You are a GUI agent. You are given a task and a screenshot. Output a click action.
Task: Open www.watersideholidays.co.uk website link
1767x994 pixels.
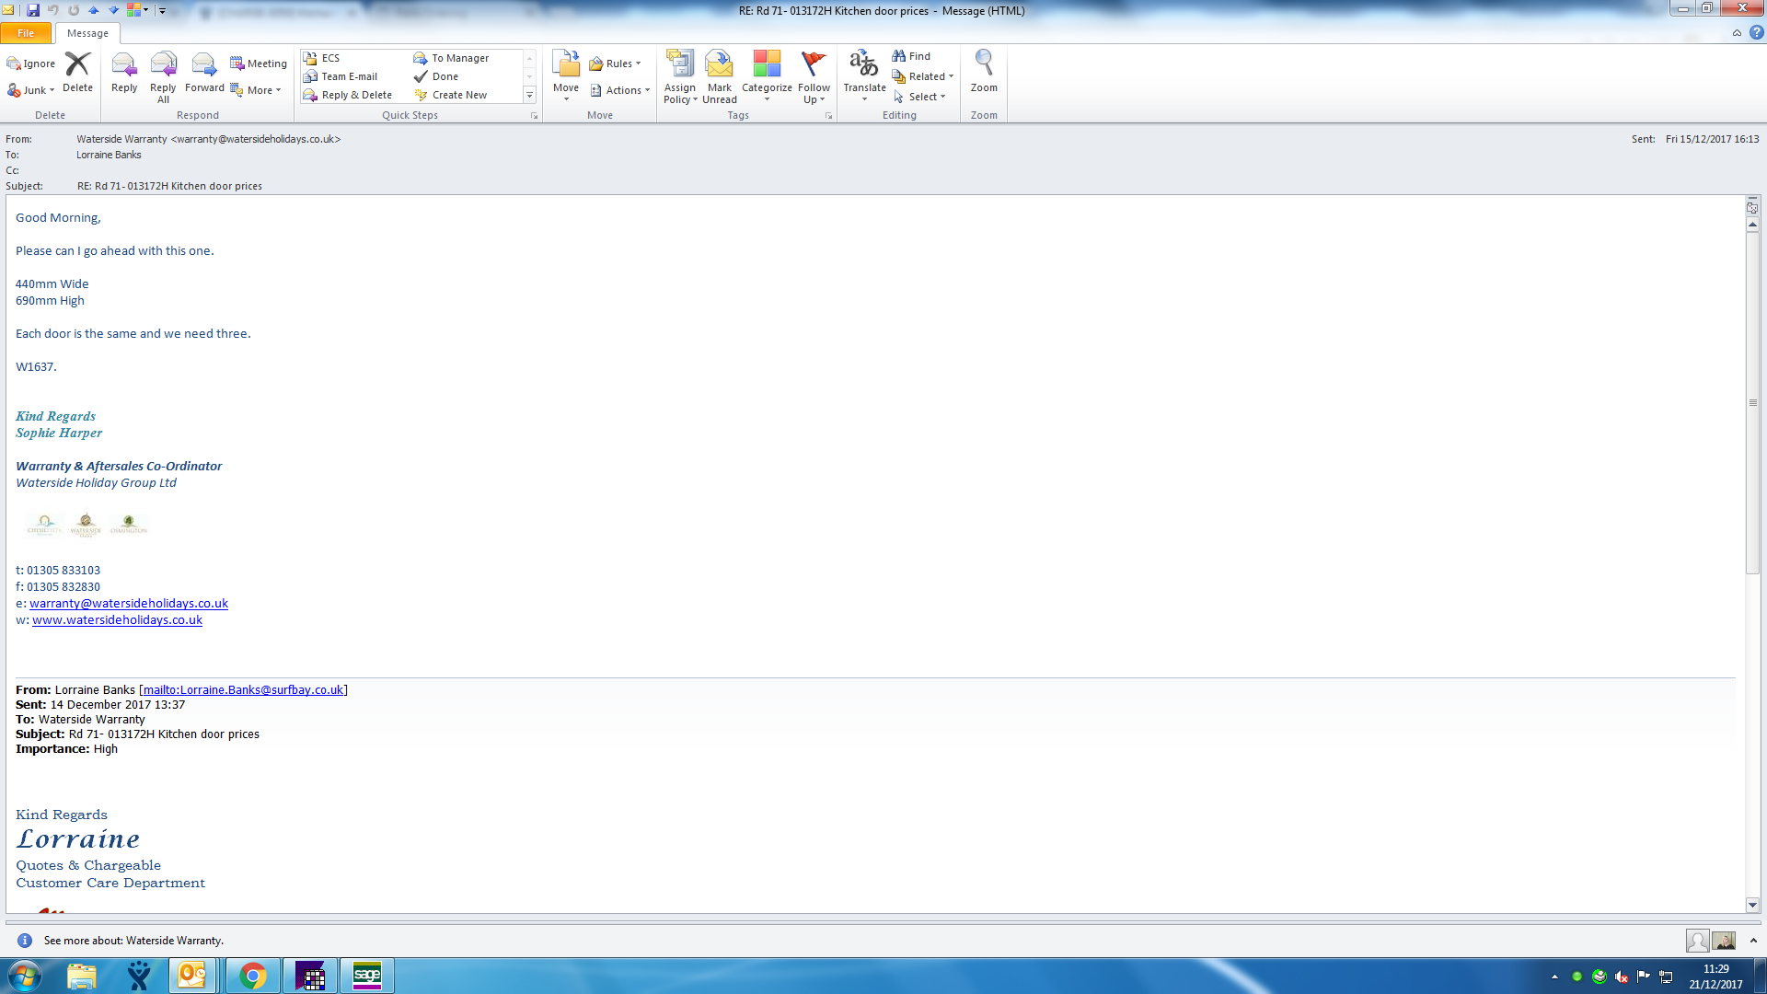tap(117, 620)
